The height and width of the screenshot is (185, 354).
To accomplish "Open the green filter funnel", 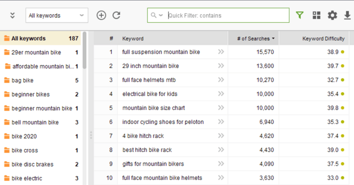I will [299, 15].
